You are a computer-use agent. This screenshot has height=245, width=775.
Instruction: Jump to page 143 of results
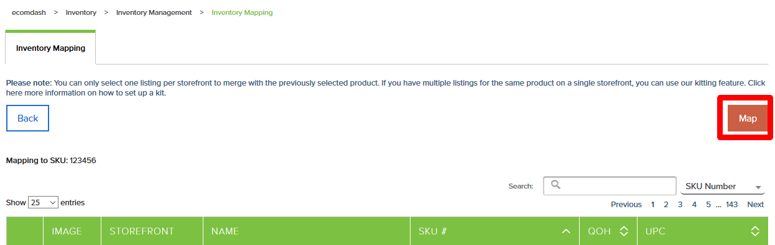(x=731, y=205)
